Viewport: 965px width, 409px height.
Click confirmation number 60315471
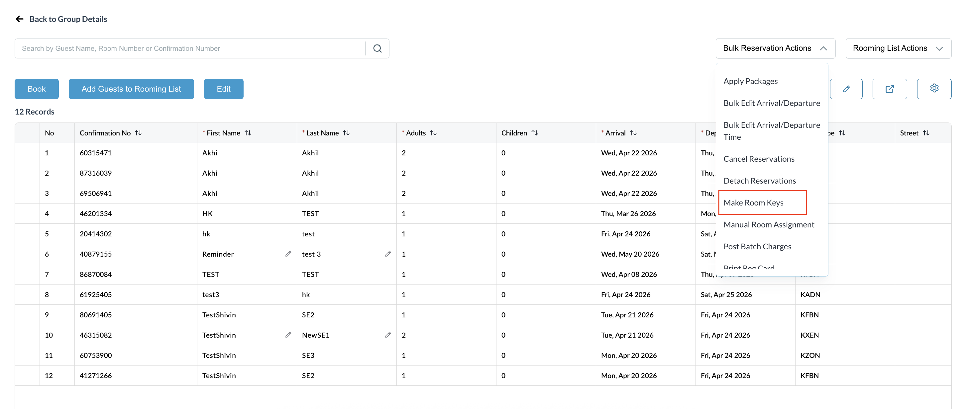tap(95, 153)
